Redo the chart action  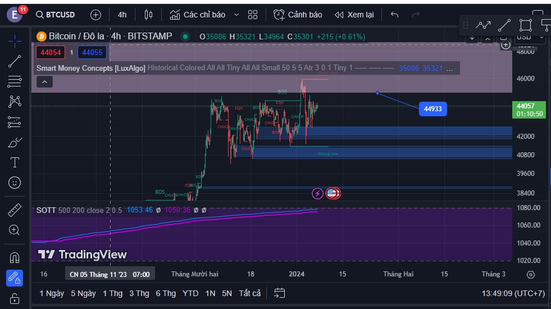416,15
